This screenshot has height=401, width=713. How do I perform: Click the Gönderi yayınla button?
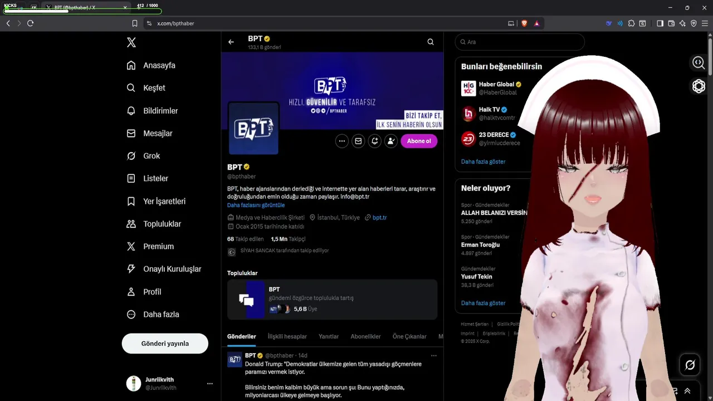[165, 344]
